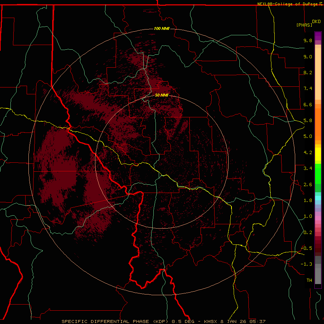Click the 4.2 scale value

click(x=308, y=153)
